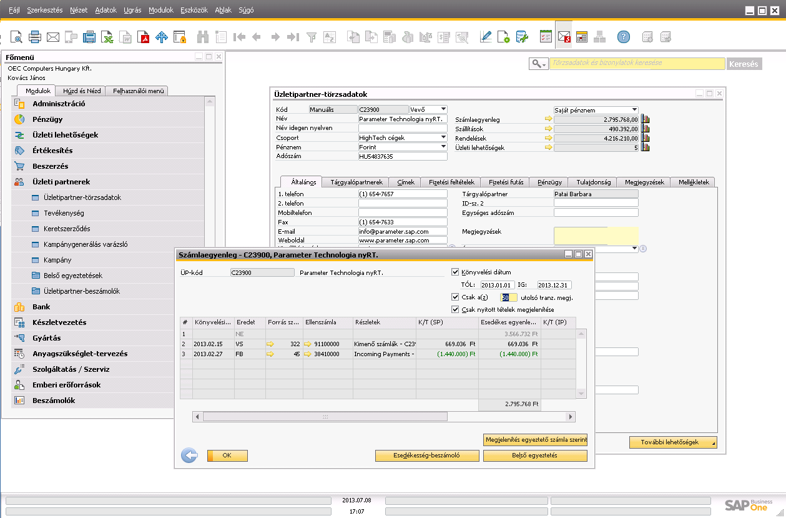
Task: Export to Excel using the toolbar icon
Action: click(107, 37)
